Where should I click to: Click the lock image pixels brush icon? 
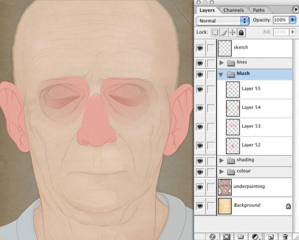[224, 32]
